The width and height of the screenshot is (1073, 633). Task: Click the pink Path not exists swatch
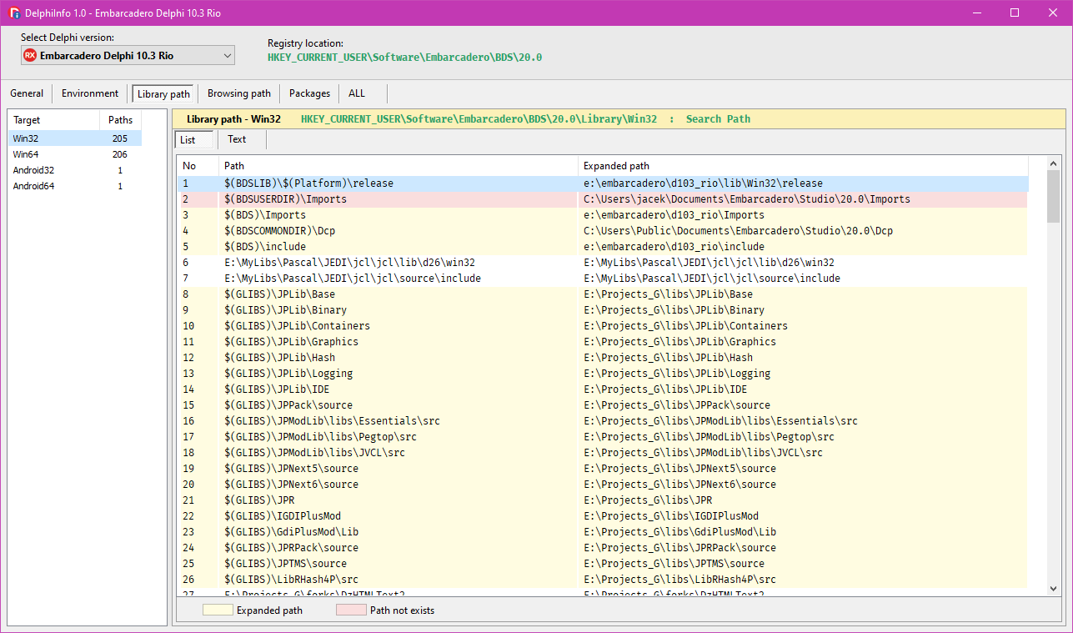point(351,610)
